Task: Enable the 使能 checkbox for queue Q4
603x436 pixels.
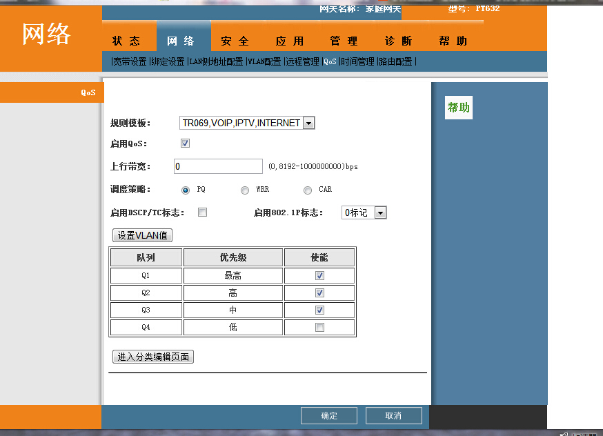Action: pyautogui.click(x=319, y=326)
